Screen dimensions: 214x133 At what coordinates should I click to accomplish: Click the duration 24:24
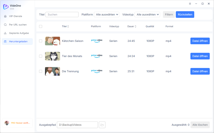coord(131,56)
